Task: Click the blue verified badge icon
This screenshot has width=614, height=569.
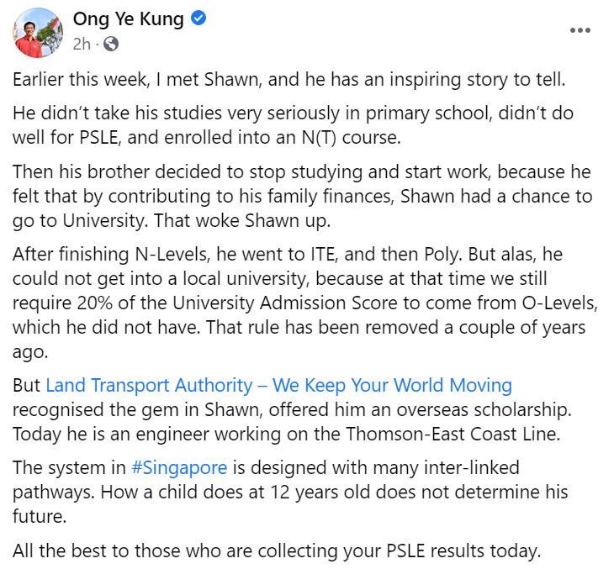Action: [198, 19]
